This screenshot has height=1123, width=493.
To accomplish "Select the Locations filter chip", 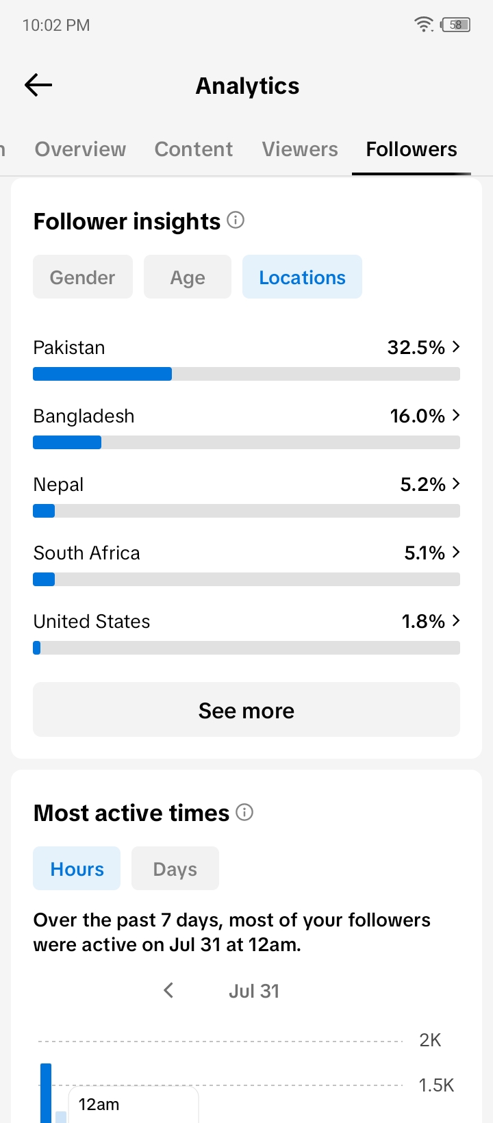I will point(302,277).
